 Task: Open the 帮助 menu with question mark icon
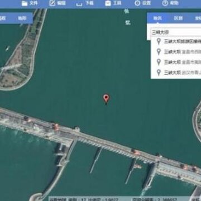[170, 3]
